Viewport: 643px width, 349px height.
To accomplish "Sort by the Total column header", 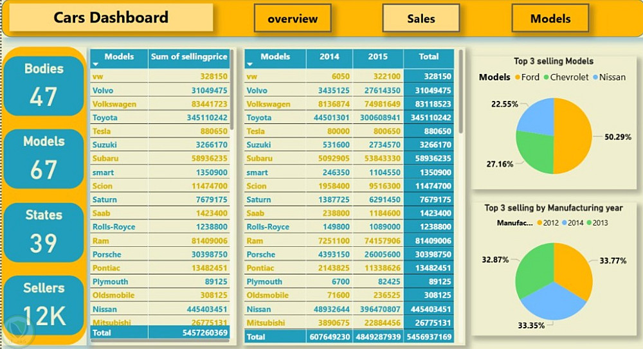I will tap(428, 57).
